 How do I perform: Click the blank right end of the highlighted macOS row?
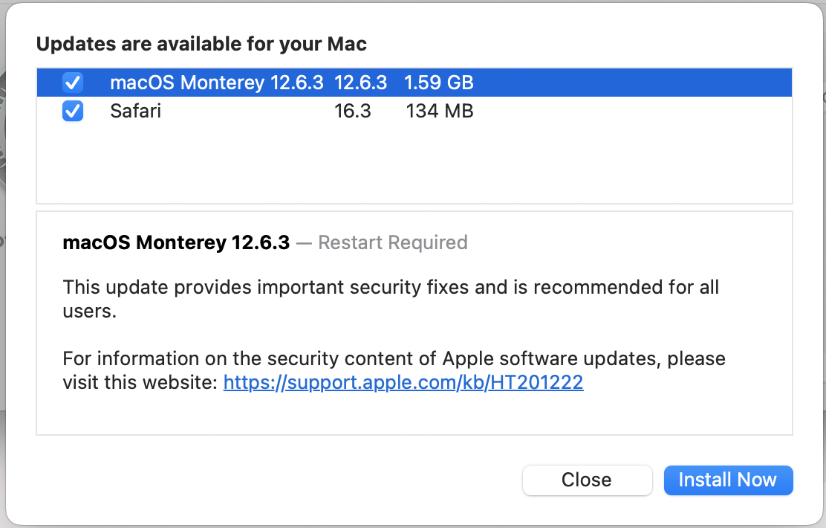click(669, 83)
